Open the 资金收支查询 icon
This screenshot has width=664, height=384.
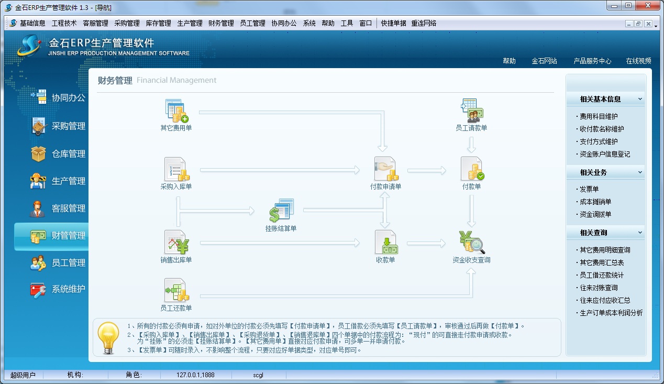click(x=471, y=243)
